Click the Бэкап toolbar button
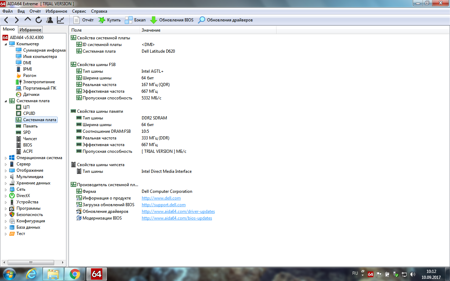Image resolution: width=450 pixels, height=281 pixels. 135,20
